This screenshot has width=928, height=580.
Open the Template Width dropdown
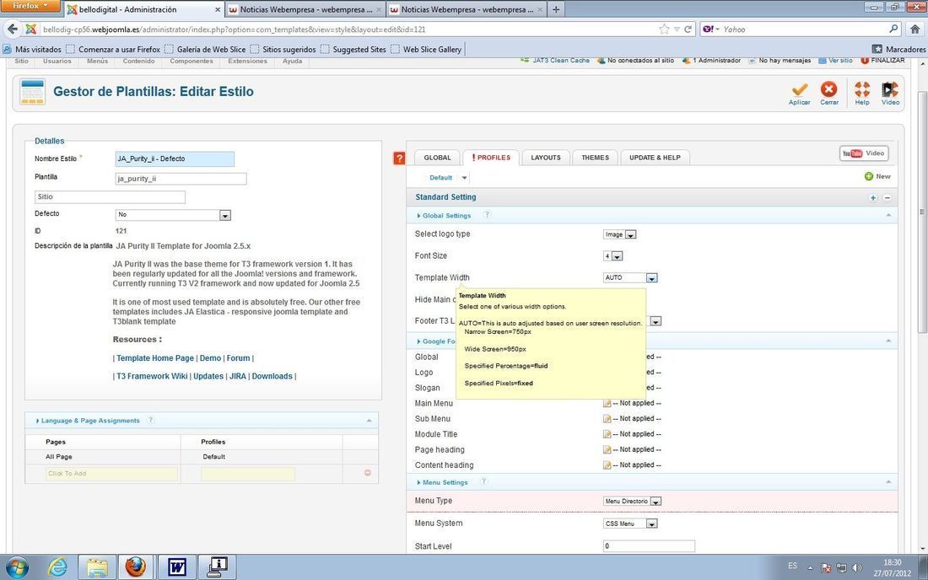tap(630, 278)
